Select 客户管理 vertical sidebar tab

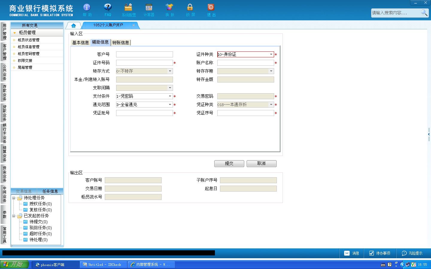coord(4,52)
